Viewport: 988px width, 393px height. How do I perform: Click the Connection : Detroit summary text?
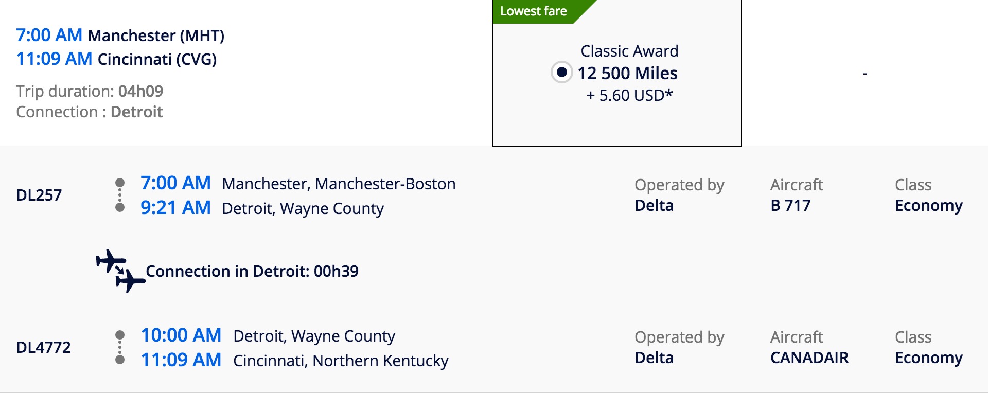90,112
